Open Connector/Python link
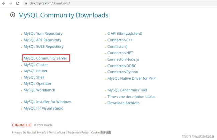Viewport: 217px width, 140px height. (x=123, y=72)
